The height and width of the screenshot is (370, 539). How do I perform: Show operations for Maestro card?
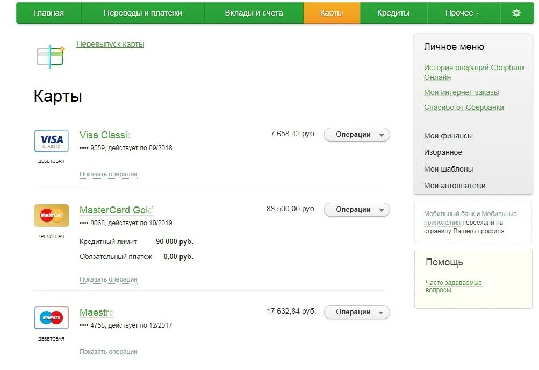click(x=108, y=352)
